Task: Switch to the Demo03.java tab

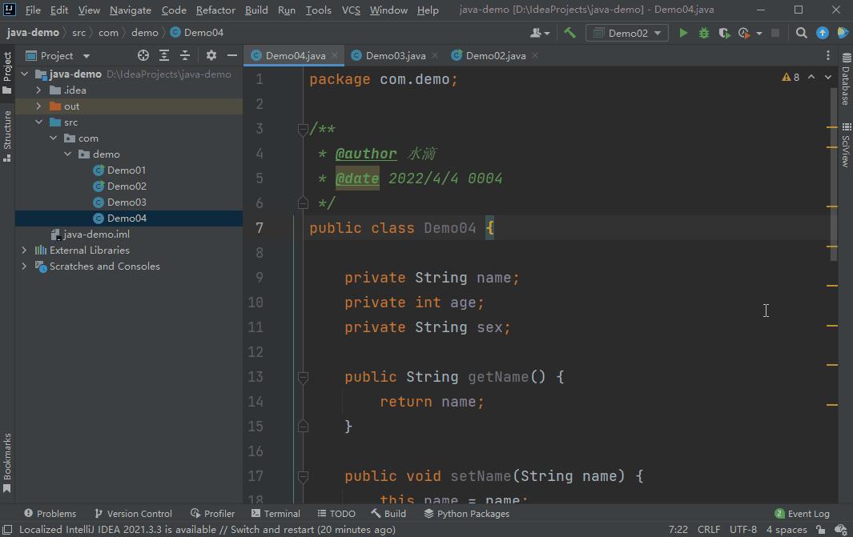Action: pos(397,55)
